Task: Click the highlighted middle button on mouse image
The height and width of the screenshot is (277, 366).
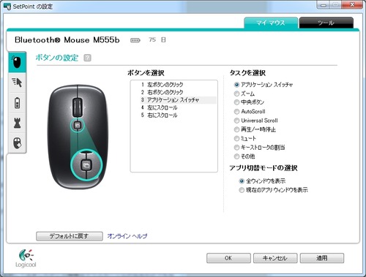Action: point(78,126)
